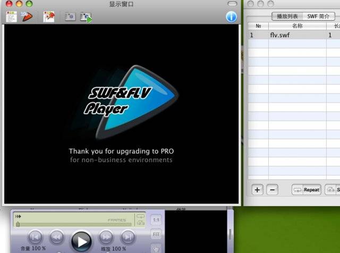Add a file with the plus button
Screen dimensions: 340x253
tap(258, 189)
